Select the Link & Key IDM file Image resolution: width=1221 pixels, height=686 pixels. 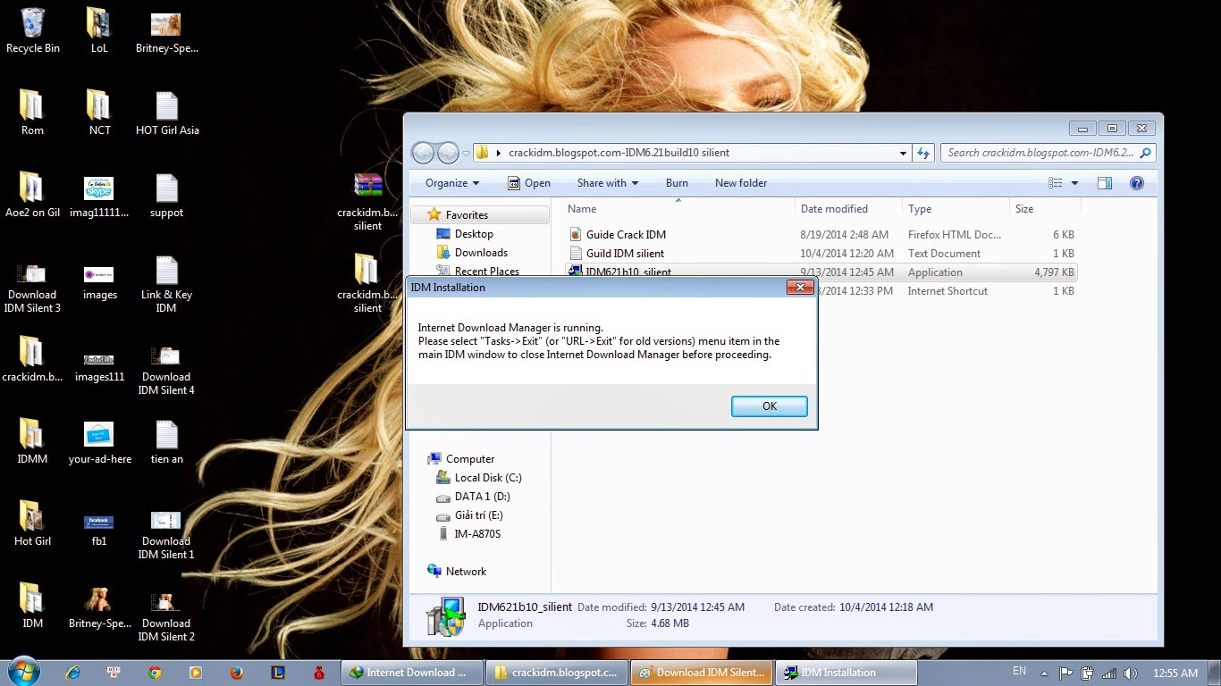167,285
